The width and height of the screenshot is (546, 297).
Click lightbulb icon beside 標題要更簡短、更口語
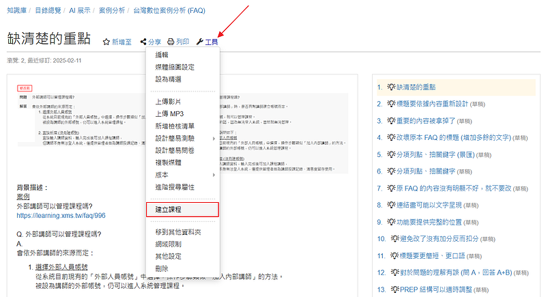(394, 255)
